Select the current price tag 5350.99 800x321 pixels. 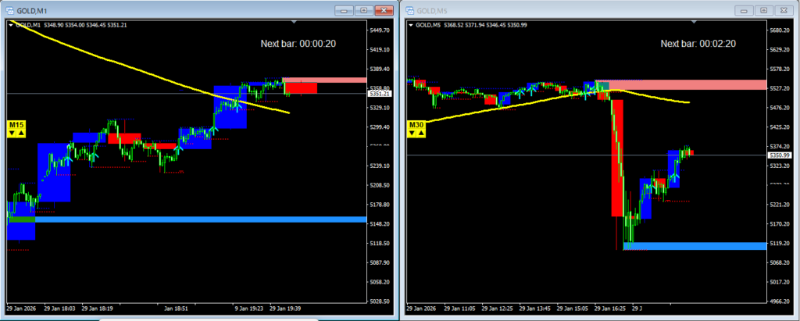[778, 155]
